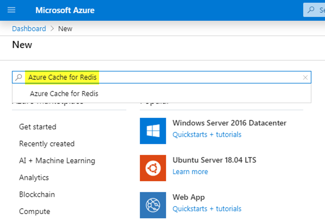The width and height of the screenshot is (325, 221).
Task: Click the marketplace search magnifier icon
Action: point(19,77)
